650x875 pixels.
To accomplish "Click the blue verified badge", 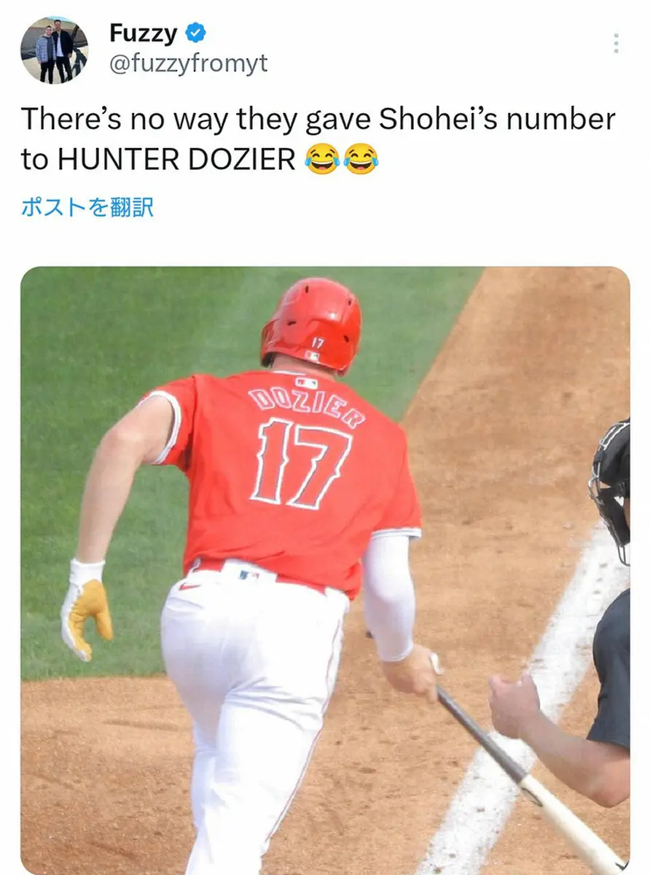I will [x=196, y=33].
